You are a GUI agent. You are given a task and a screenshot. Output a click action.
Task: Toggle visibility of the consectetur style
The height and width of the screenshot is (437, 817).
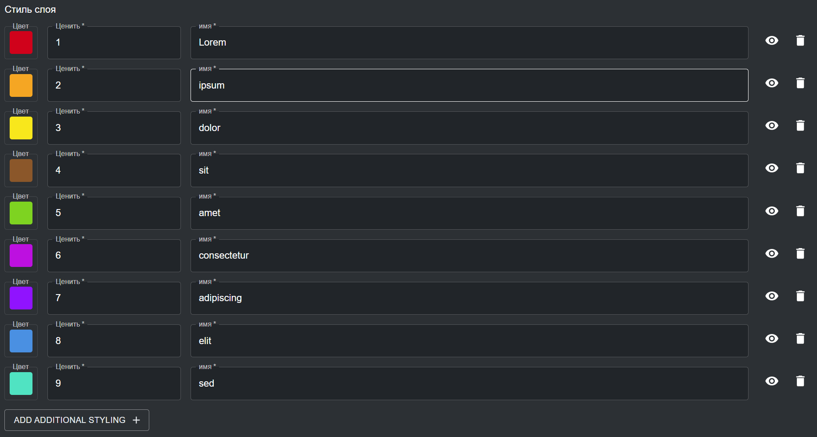pyautogui.click(x=772, y=254)
